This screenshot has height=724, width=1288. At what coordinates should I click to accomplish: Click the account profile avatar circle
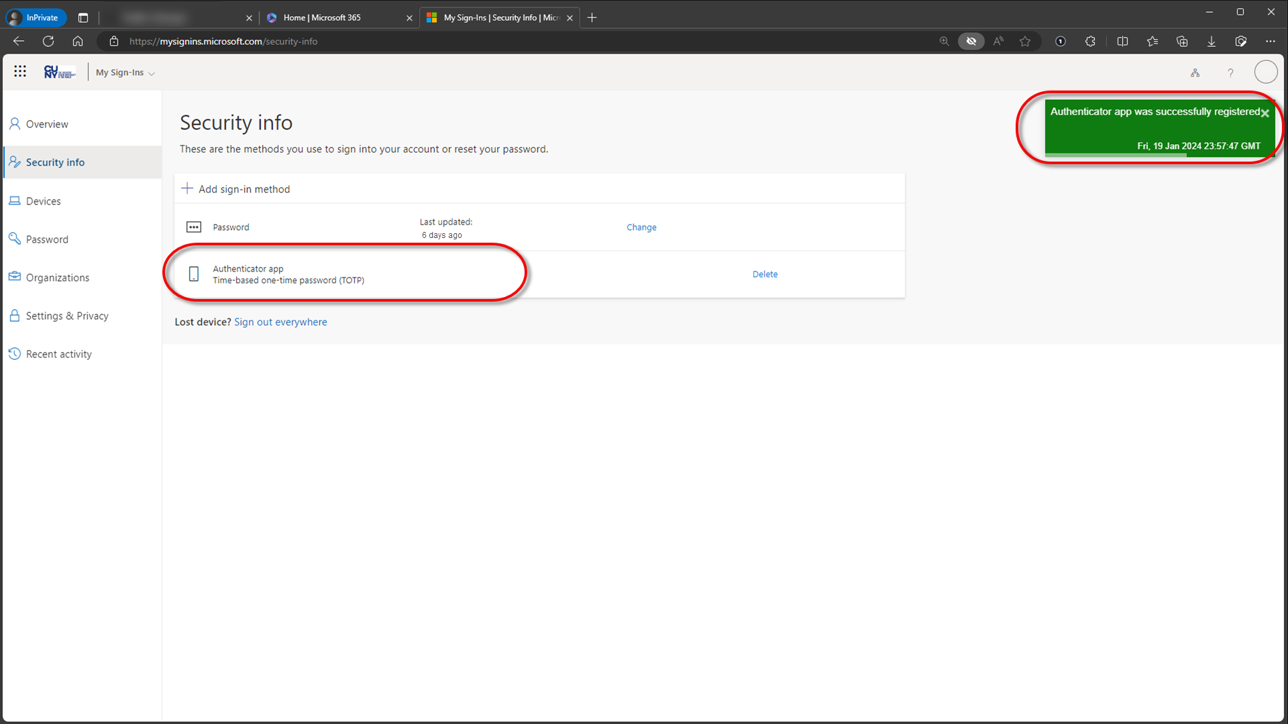tap(1265, 72)
